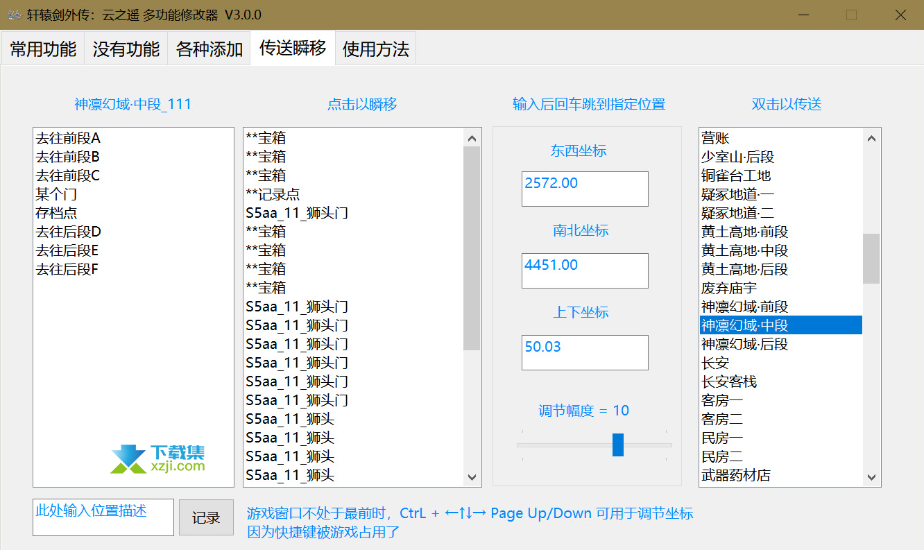Choose 长安客栈 location
924x550 pixels.
pos(781,381)
